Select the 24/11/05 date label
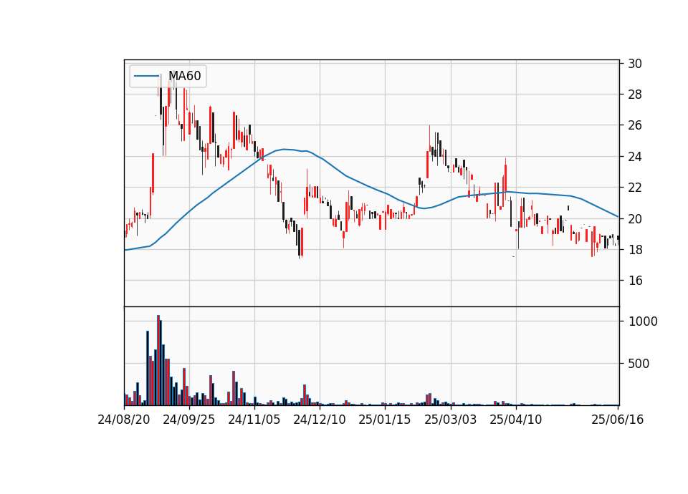The width and height of the screenshot is (688, 494). [x=254, y=420]
